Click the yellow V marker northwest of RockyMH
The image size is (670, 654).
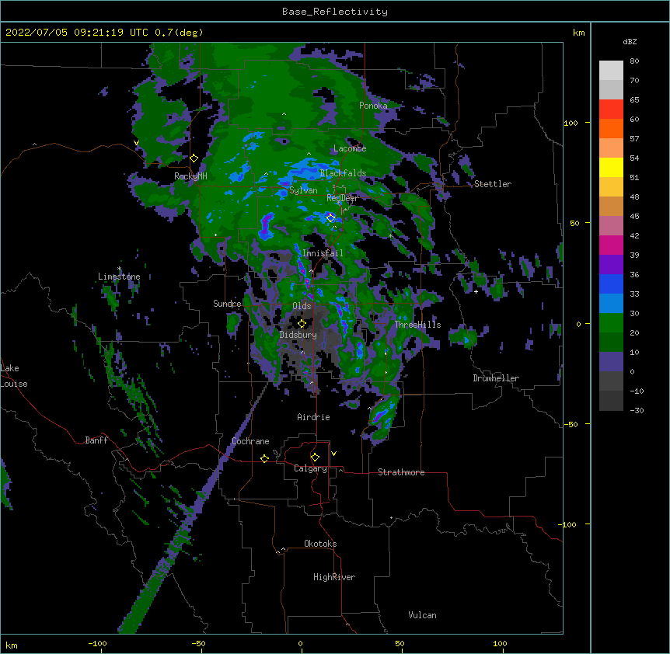pos(136,143)
